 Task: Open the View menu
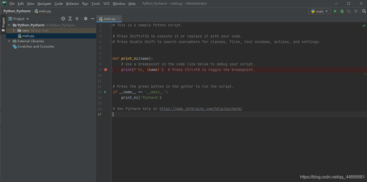(x=31, y=3)
